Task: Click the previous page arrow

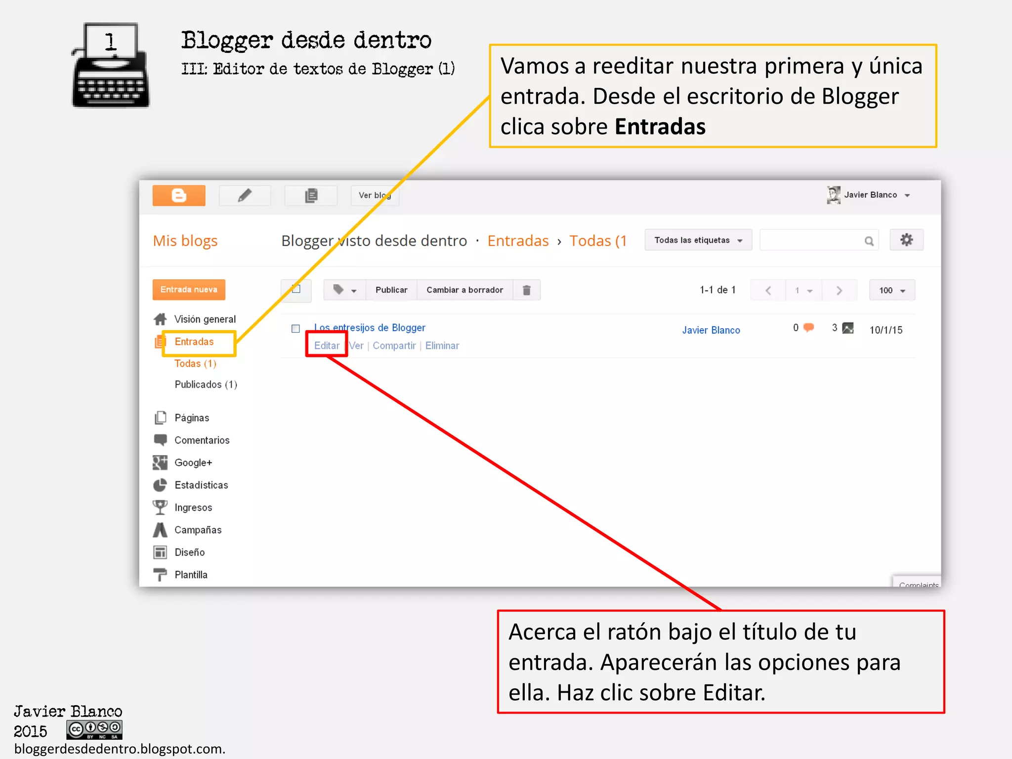Action: coord(768,291)
